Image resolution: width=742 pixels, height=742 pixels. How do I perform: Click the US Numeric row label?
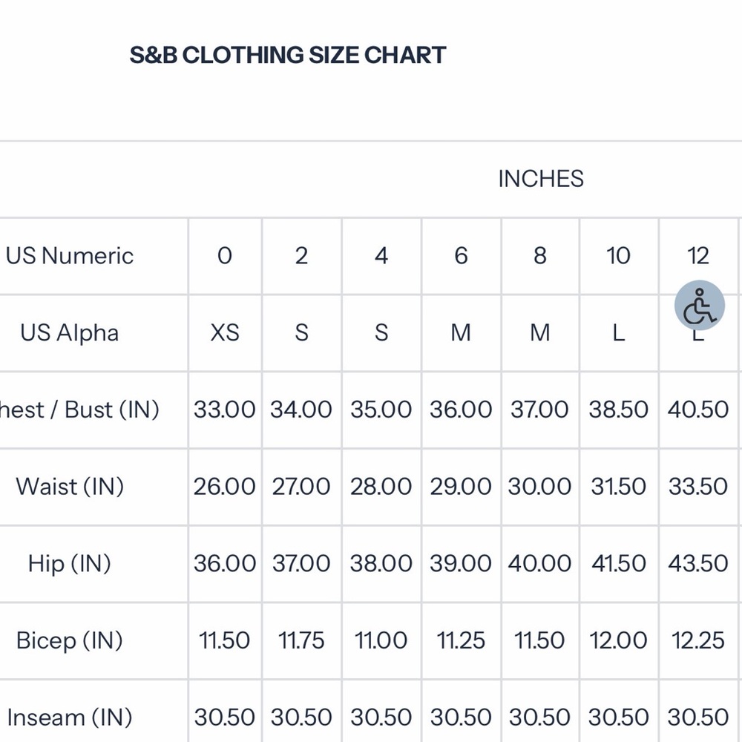coord(70,256)
